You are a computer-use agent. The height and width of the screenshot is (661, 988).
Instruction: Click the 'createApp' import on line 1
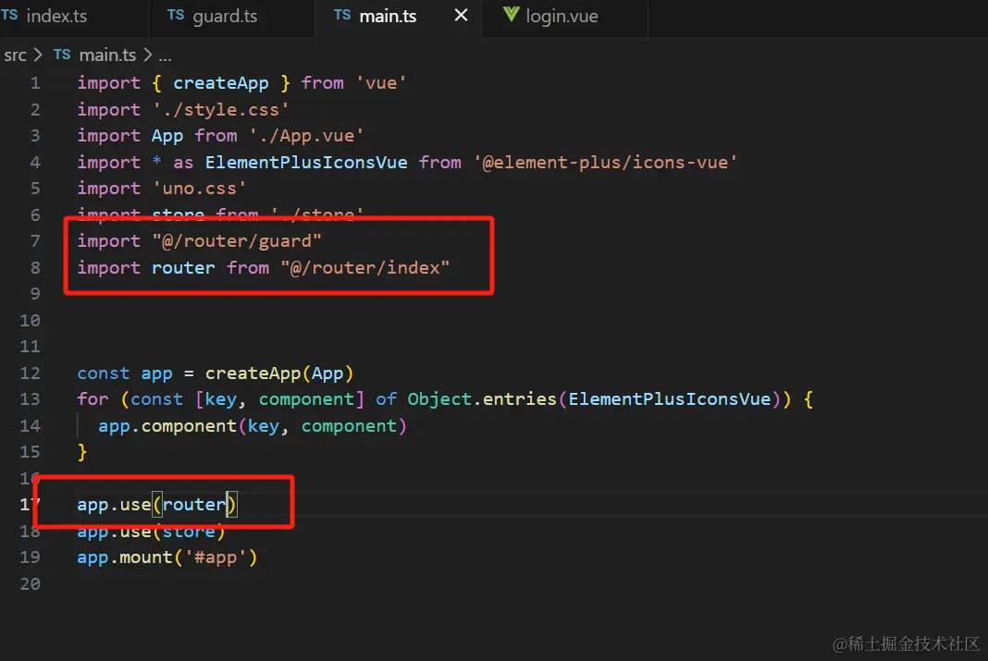[220, 83]
